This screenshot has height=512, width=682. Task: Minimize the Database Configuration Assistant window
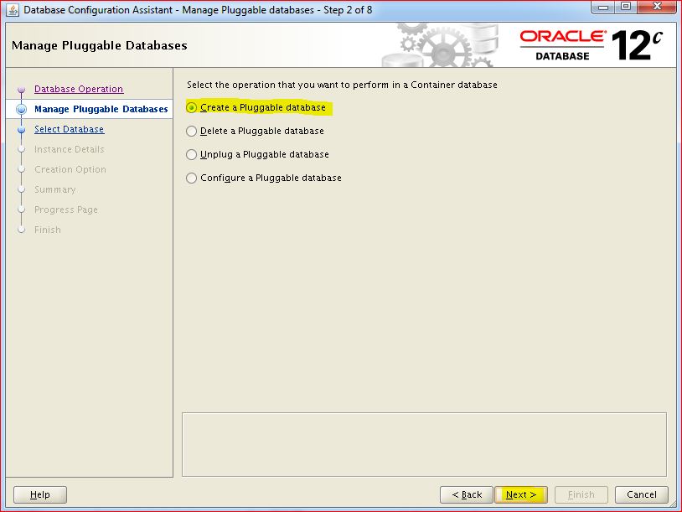[x=602, y=8]
